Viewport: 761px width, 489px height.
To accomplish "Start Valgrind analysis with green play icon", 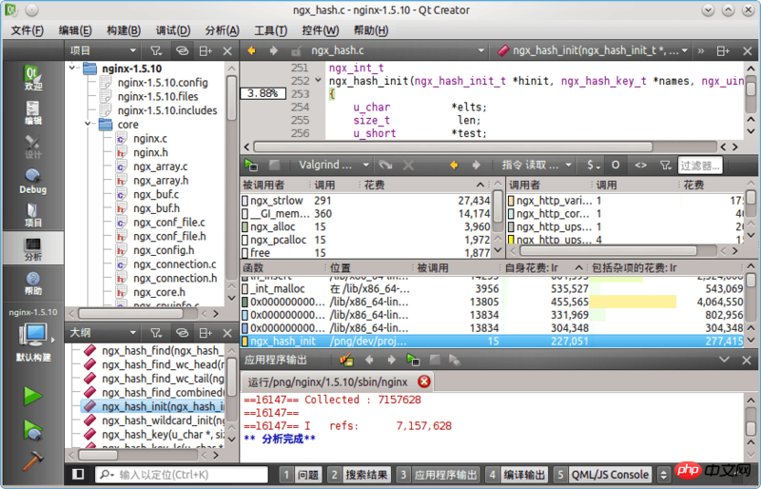I will tap(251, 165).
